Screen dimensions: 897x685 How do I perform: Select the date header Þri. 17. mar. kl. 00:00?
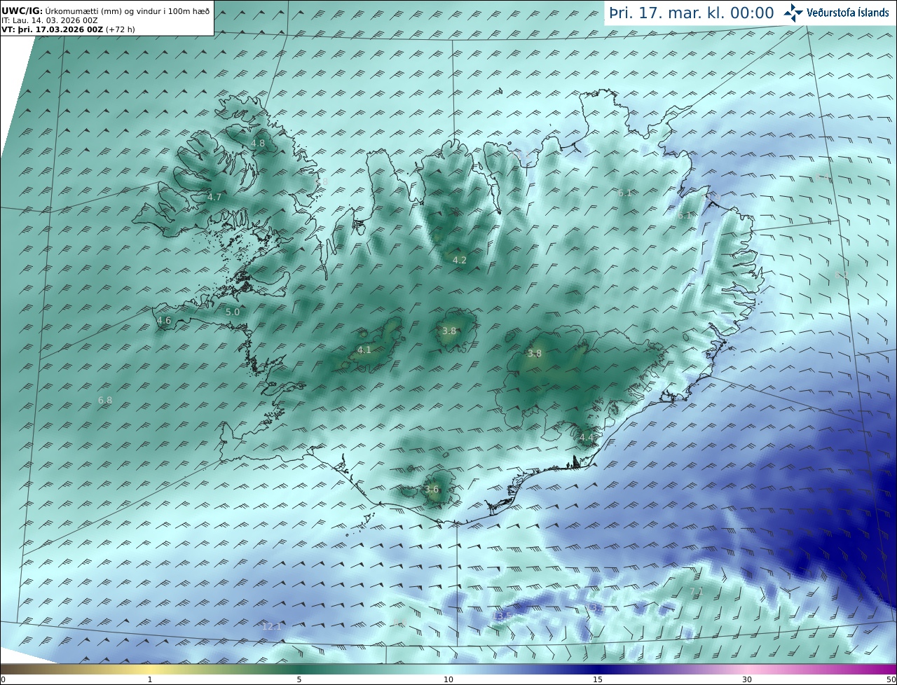(692, 13)
